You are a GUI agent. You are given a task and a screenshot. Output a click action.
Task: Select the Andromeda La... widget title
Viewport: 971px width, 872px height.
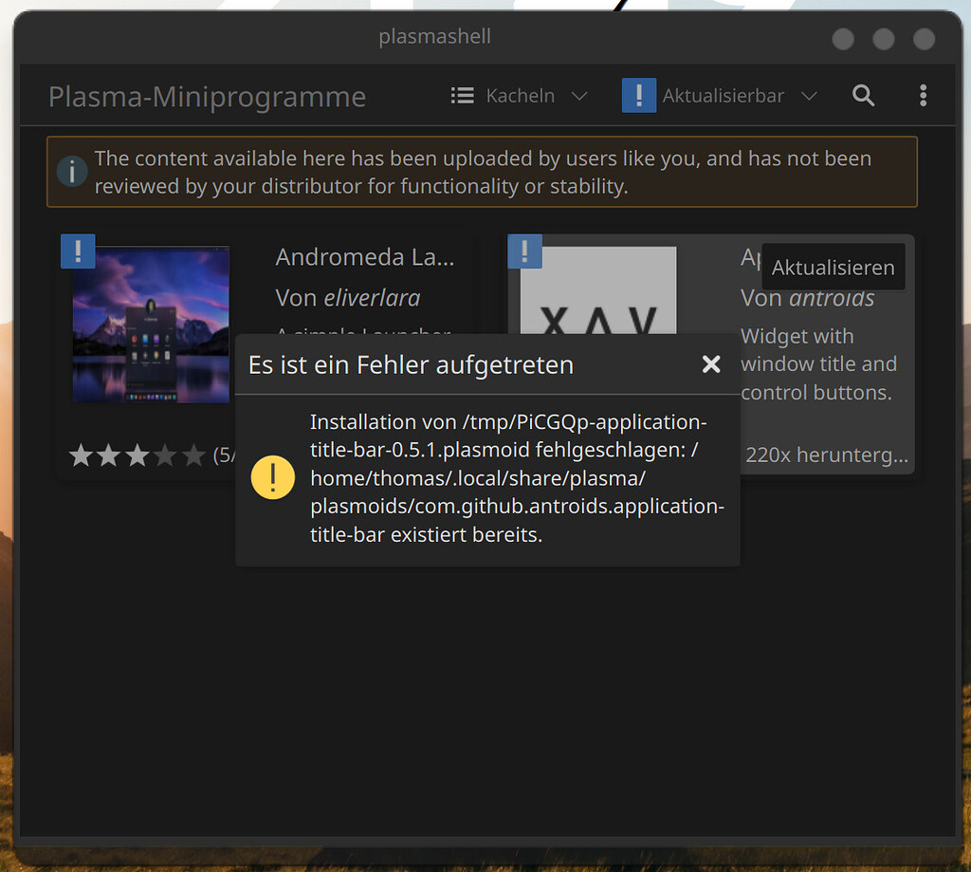point(365,256)
